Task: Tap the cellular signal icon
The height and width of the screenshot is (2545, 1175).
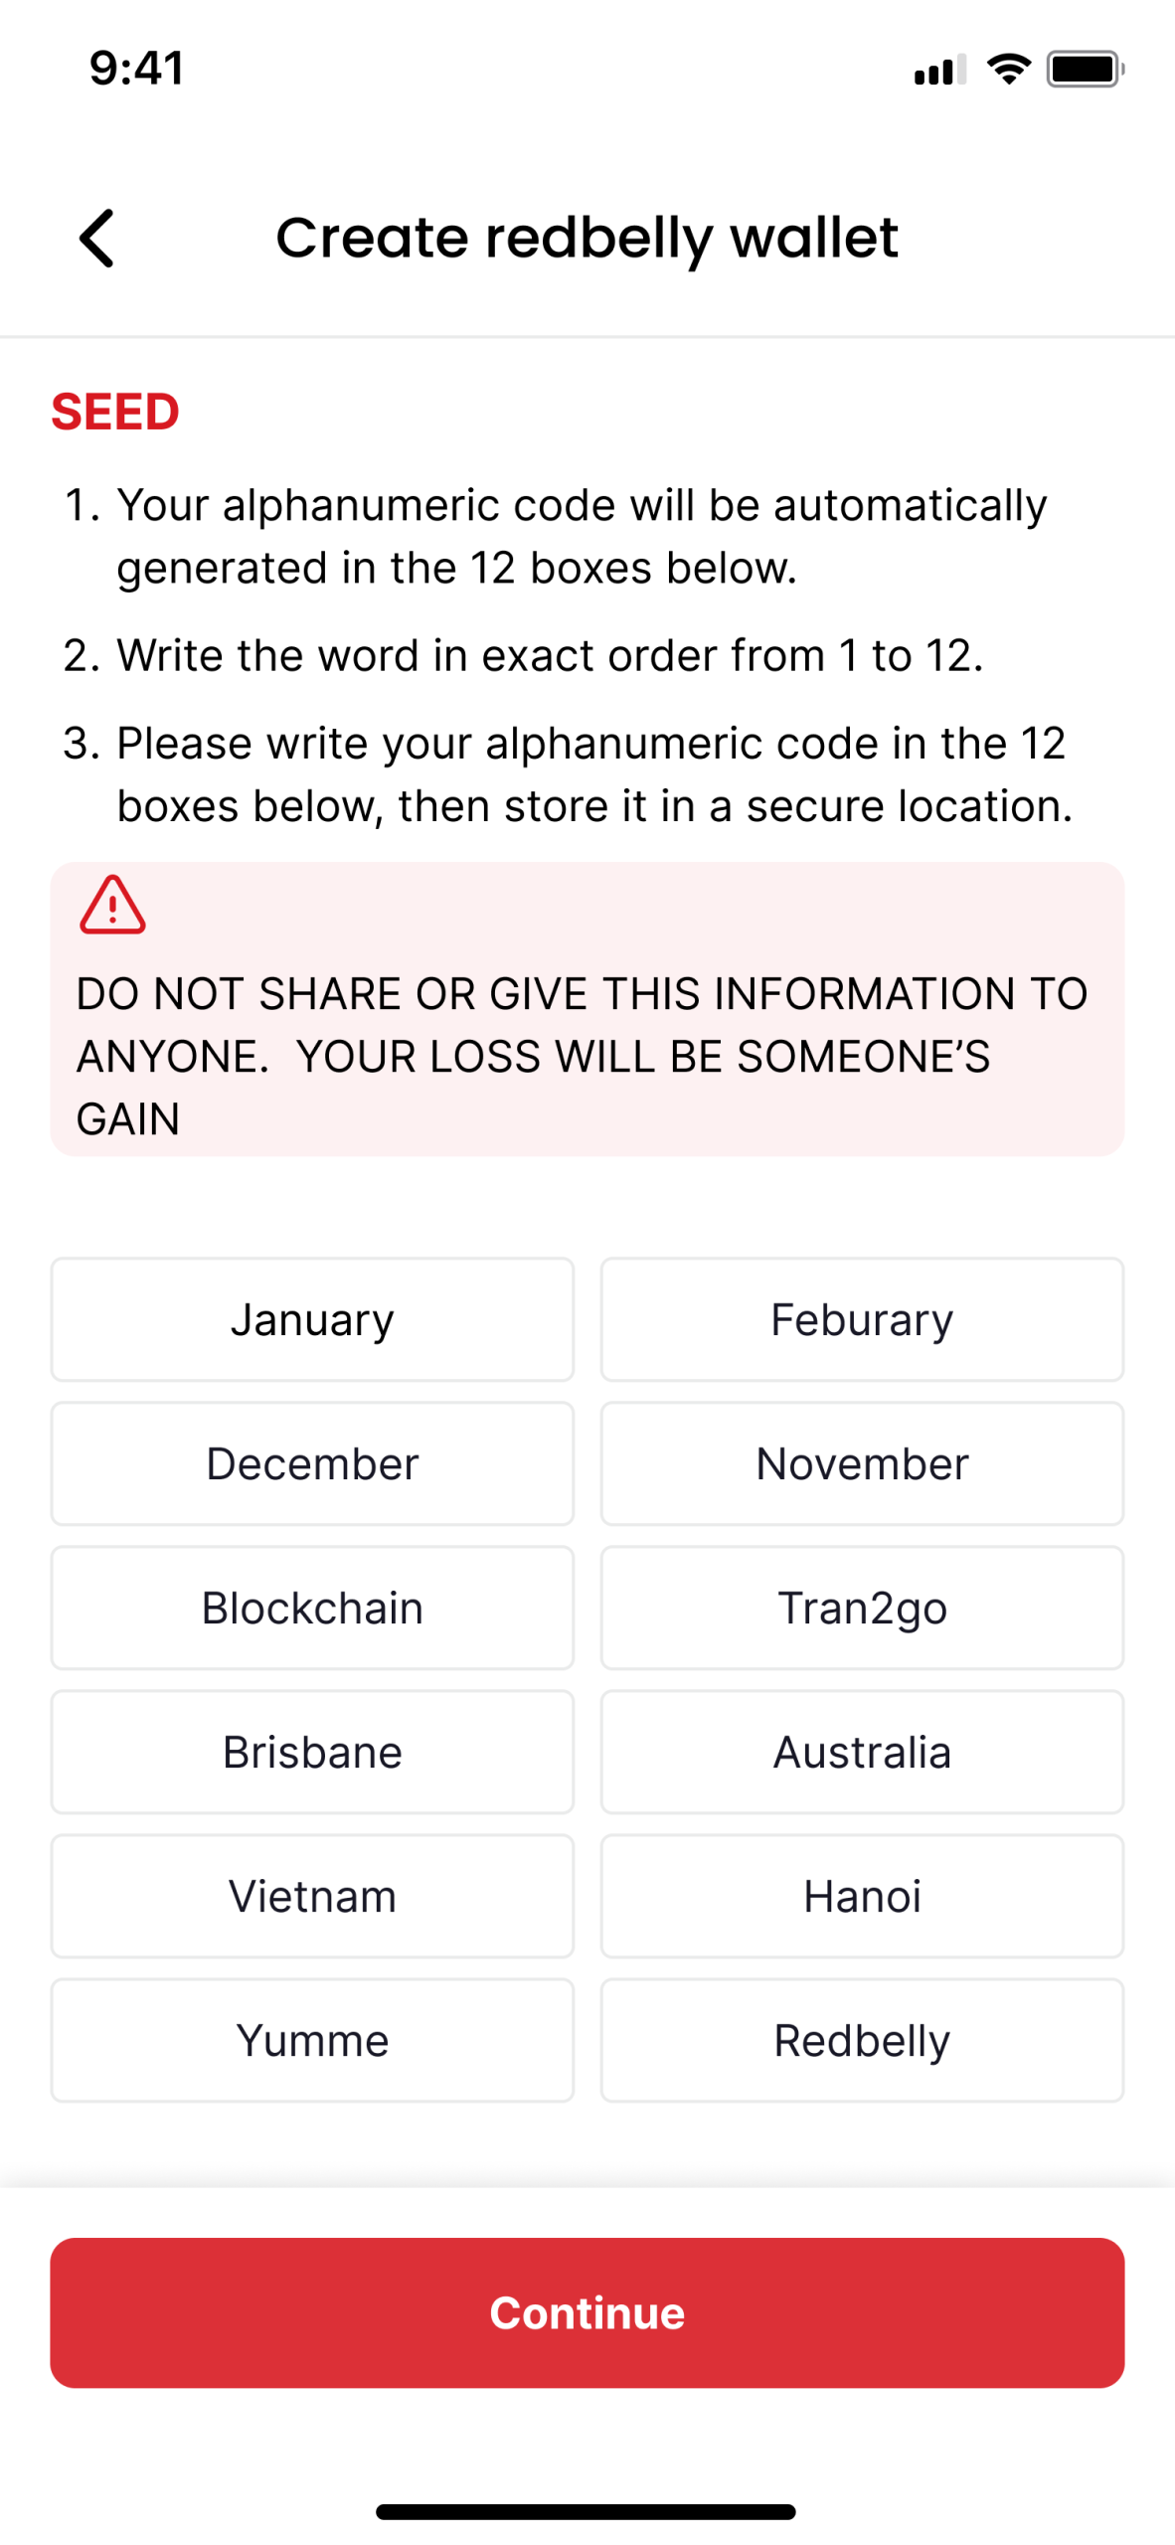Action: [x=940, y=70]
